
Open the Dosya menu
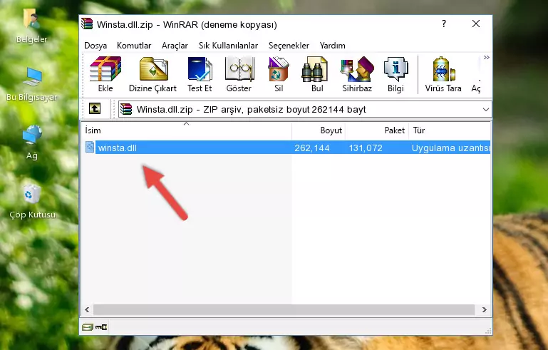[x=95, y=46]
